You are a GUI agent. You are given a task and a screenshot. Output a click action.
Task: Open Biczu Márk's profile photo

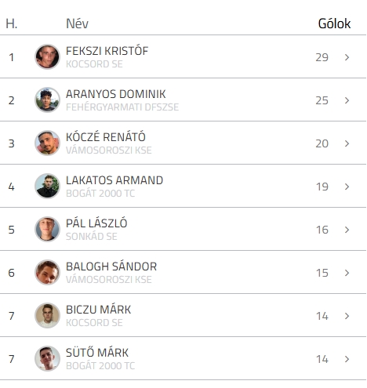pos(47,315)
